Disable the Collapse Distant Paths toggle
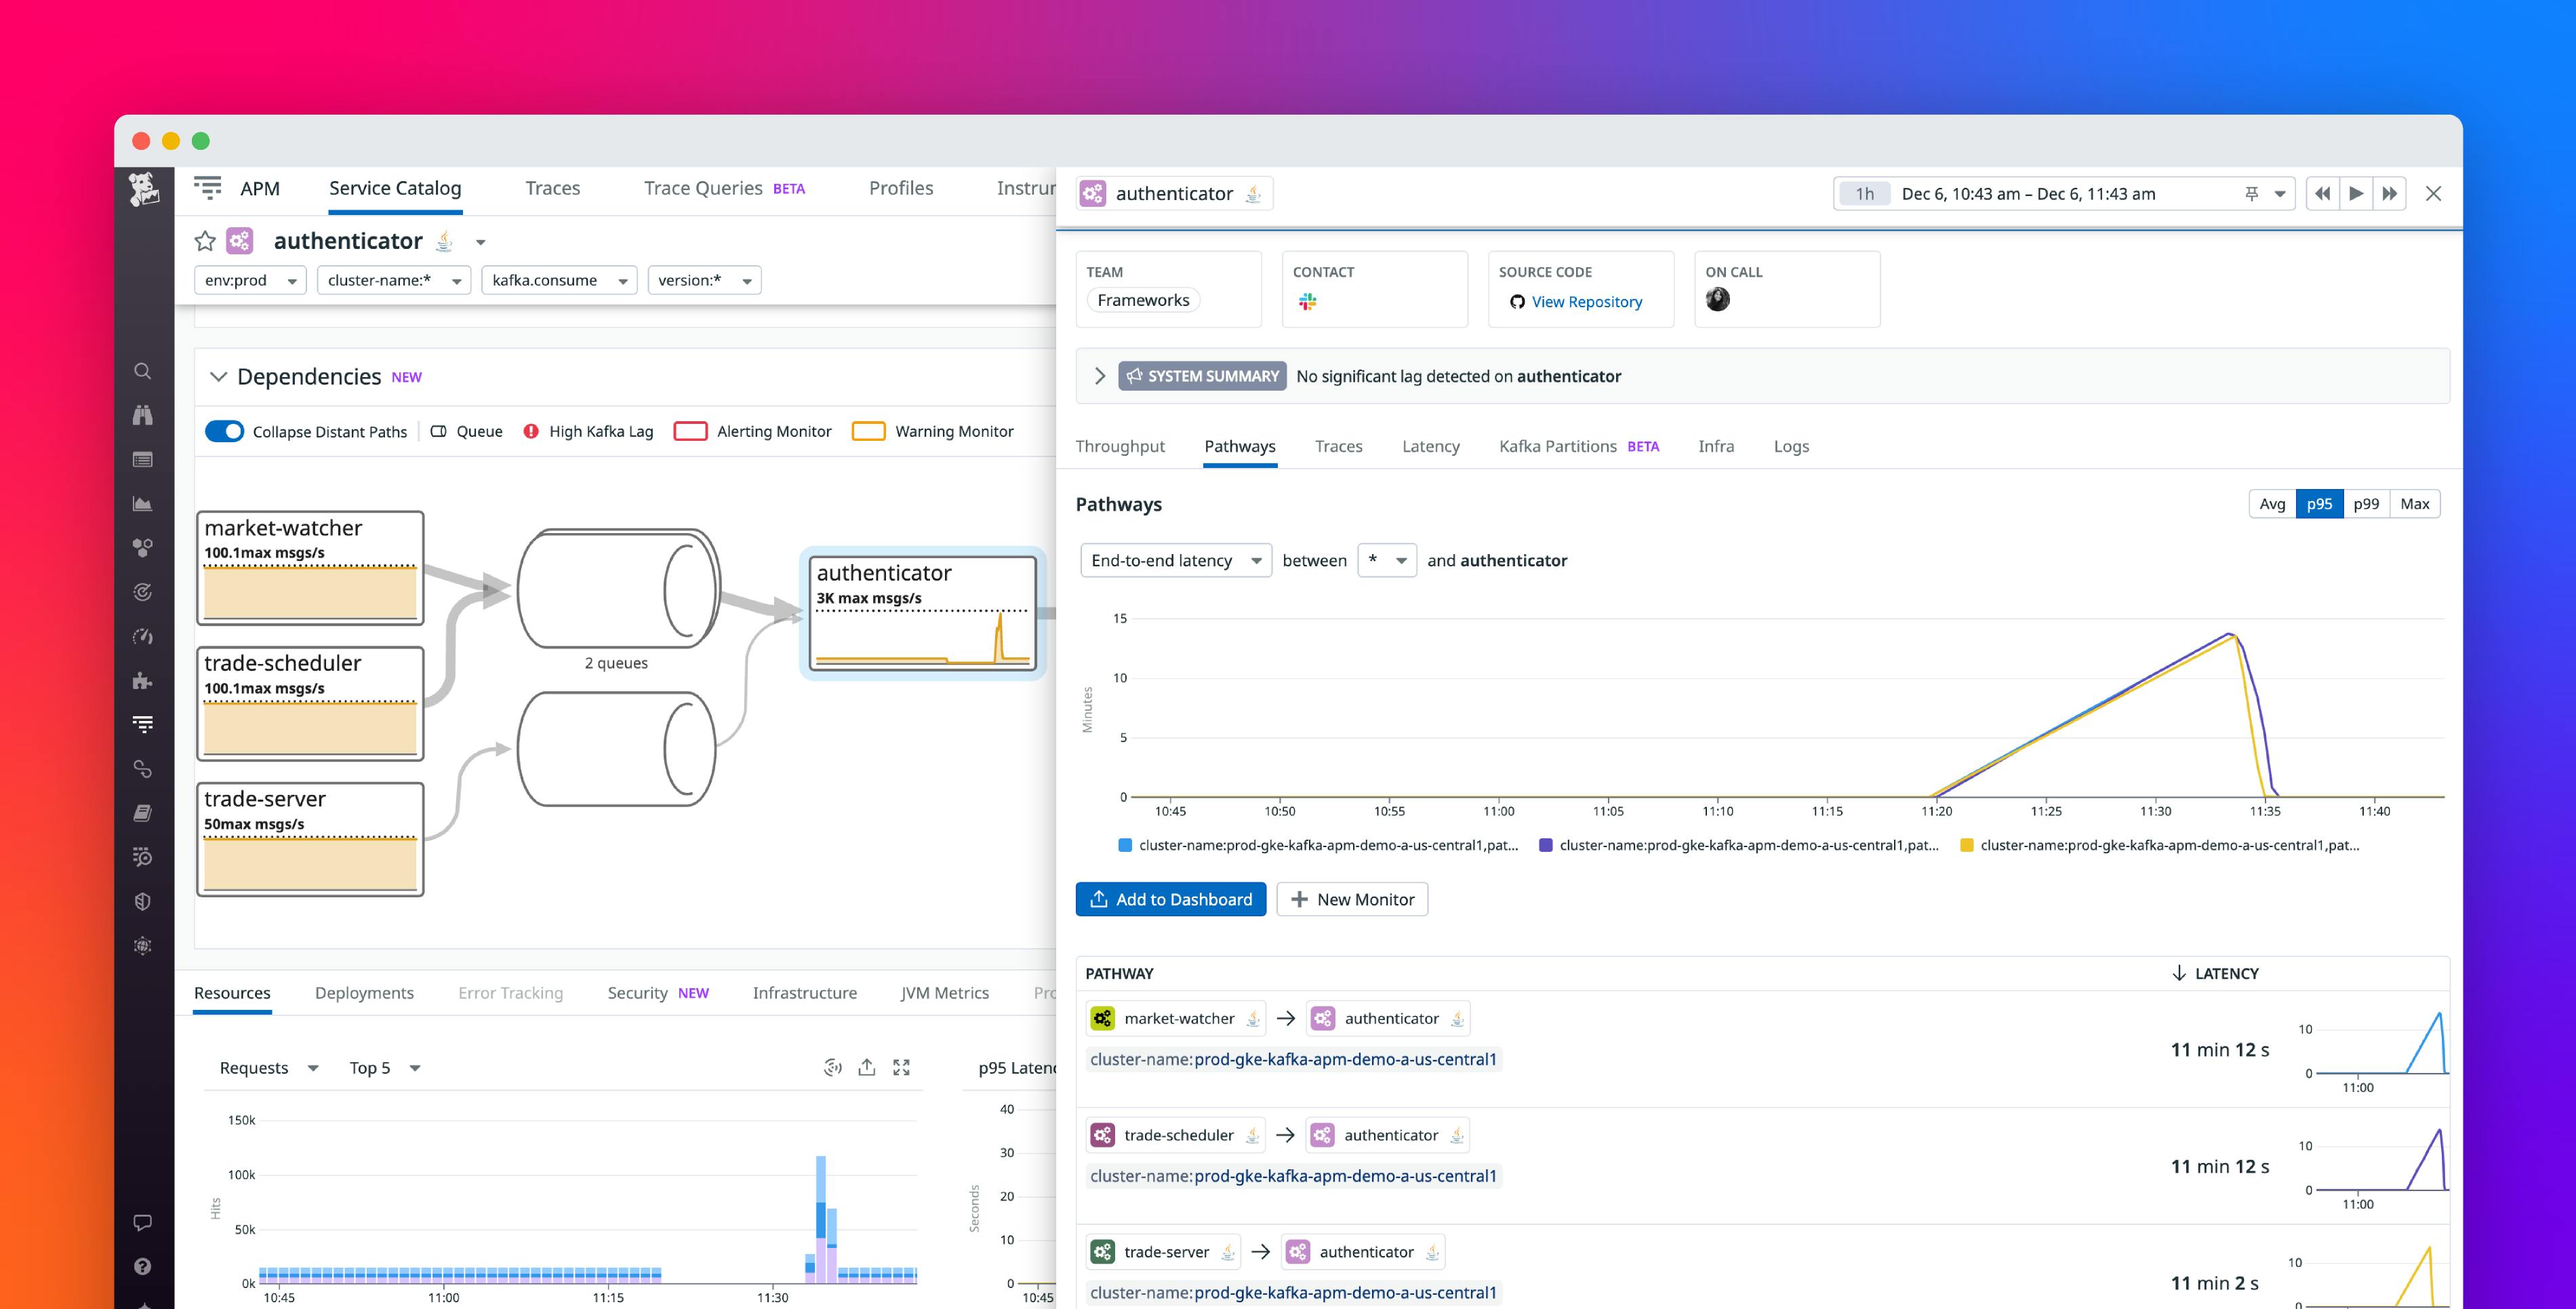This screenshot has width=2576, height=1309. pos(225,431)
